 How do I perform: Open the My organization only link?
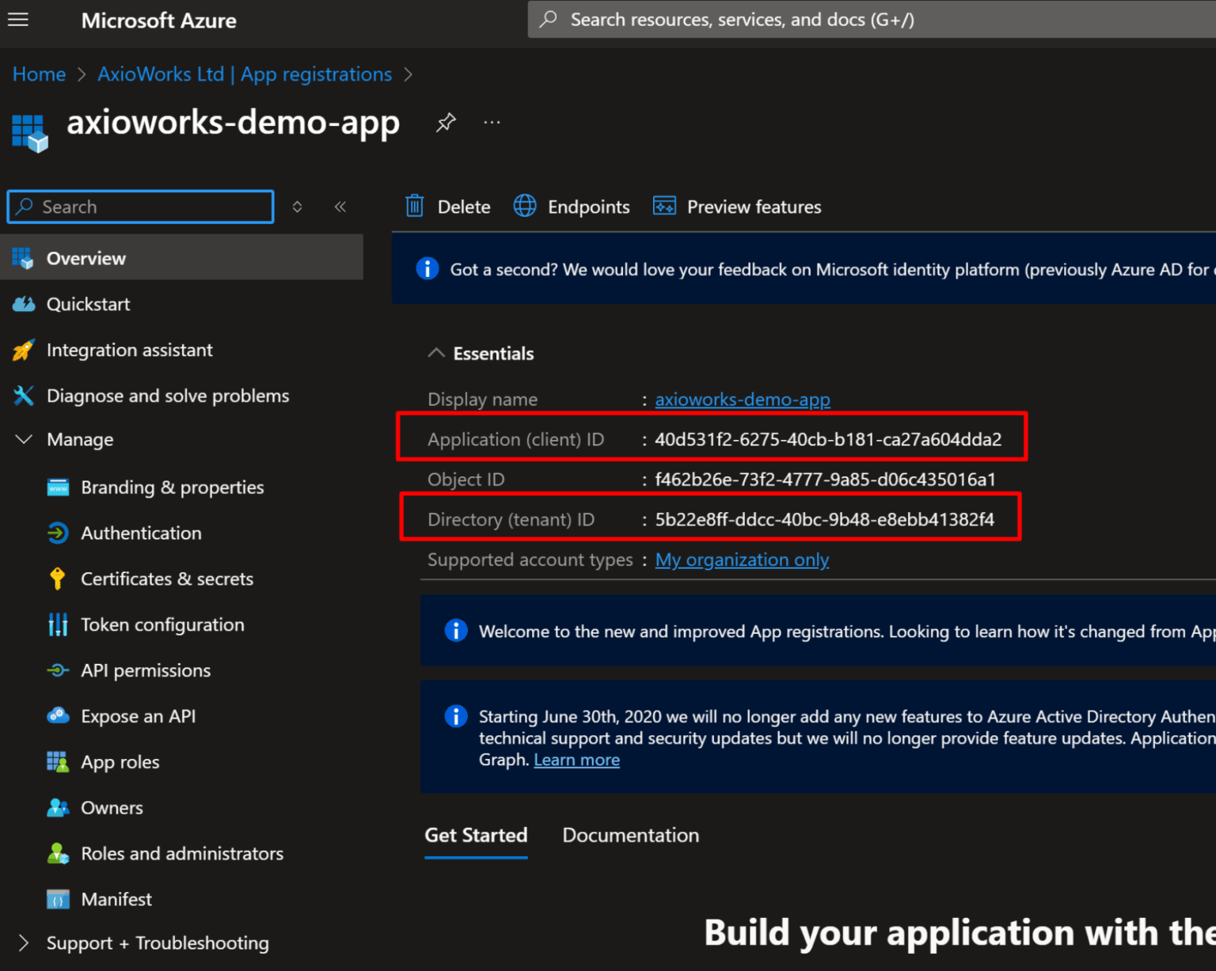[741, 559]
